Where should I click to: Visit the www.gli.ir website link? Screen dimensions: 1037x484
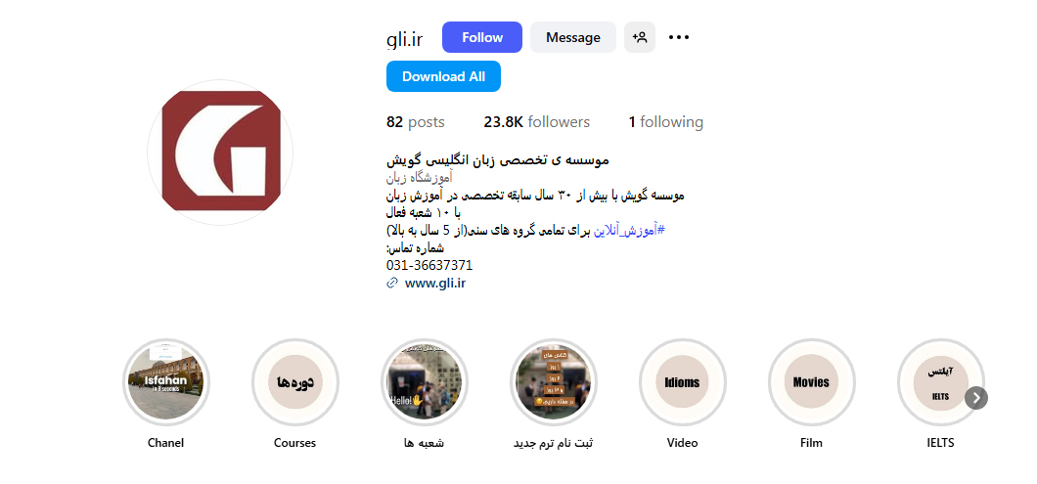click(435, 283)
